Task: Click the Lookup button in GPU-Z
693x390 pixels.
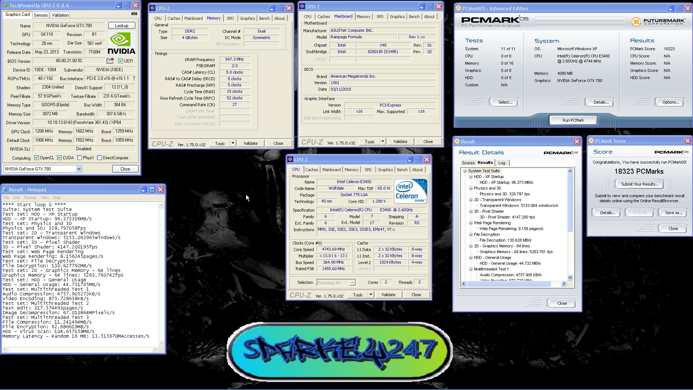Action: [x=122, y=26]
